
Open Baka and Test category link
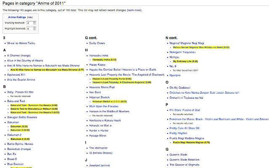16,101
